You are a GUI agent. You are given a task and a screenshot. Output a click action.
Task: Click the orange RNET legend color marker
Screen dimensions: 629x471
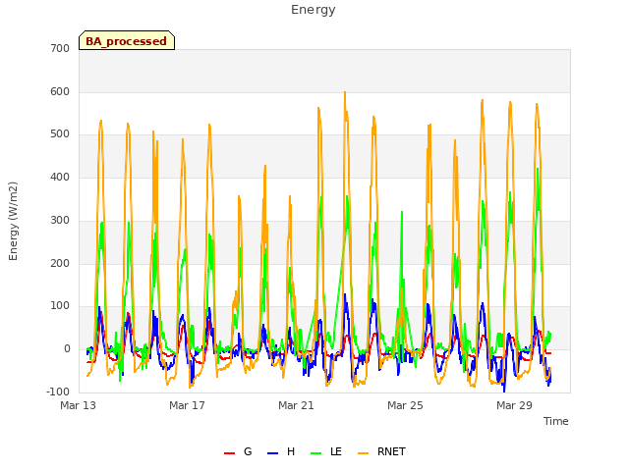coord(363,453)
